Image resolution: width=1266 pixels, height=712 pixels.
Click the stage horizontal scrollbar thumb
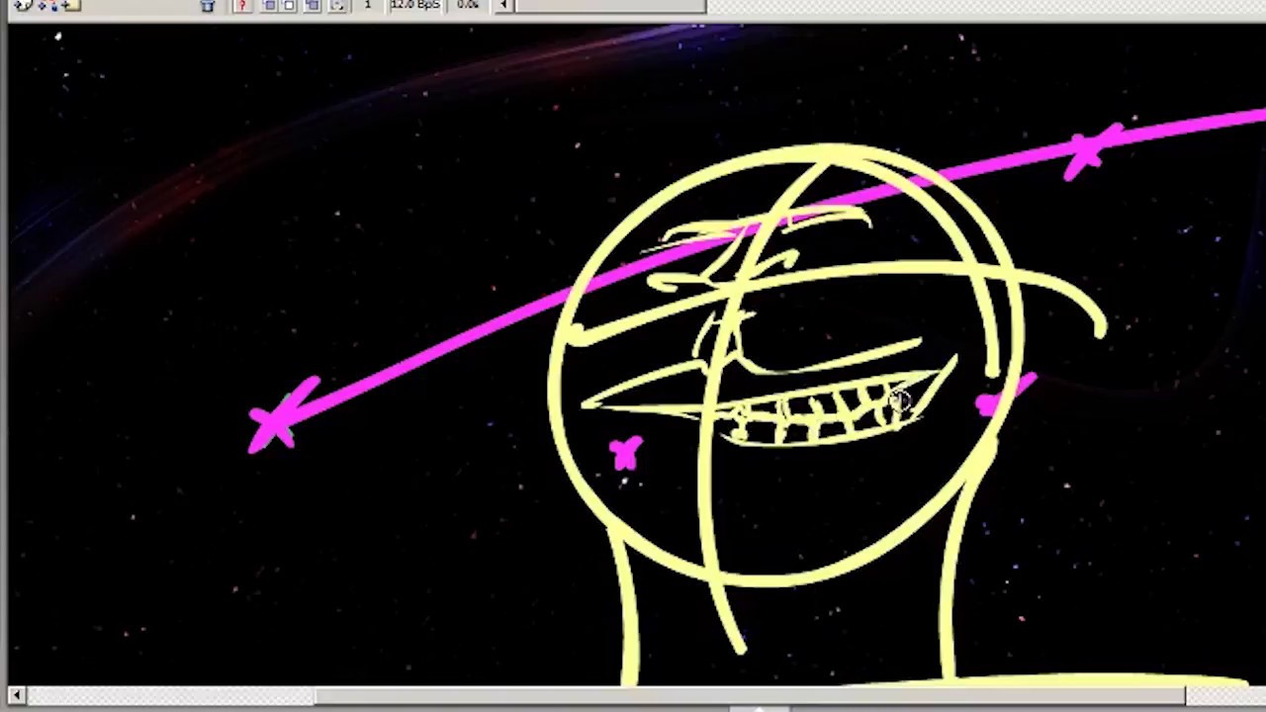point(751,696)
